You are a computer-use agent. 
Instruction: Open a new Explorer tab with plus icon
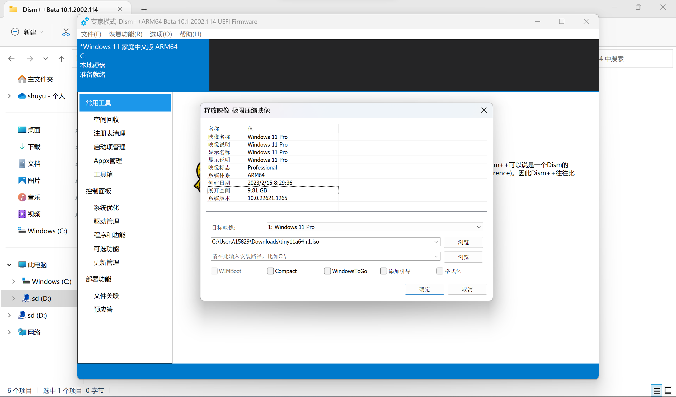144,10
